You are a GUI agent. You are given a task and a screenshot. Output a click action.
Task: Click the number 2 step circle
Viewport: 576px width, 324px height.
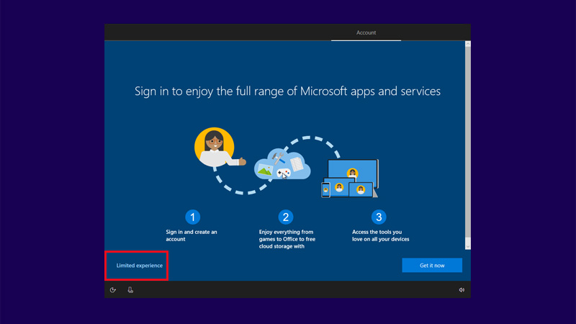pos(285,217)
